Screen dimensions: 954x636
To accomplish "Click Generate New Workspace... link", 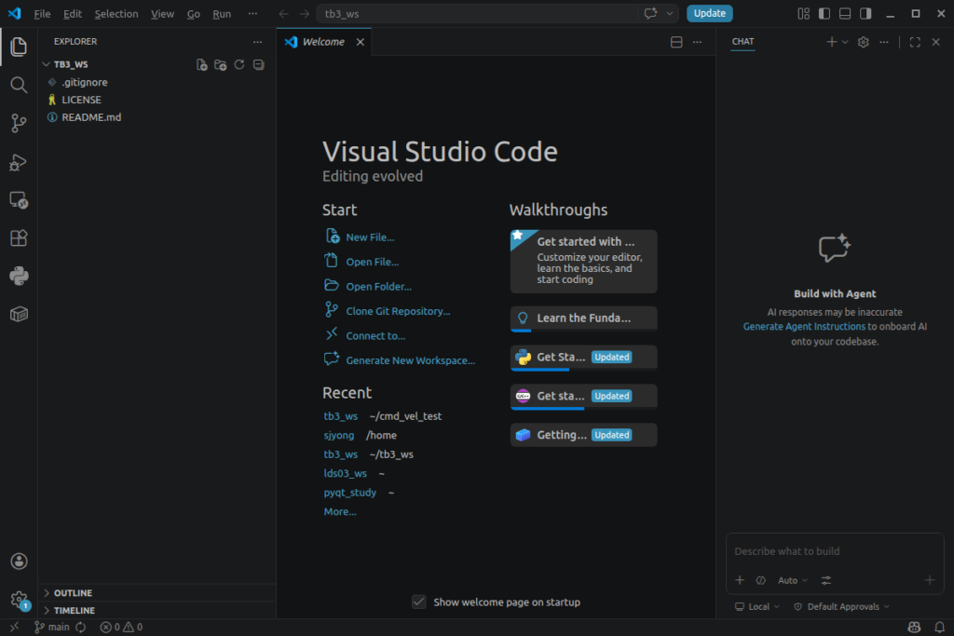I will click(x=410, y=360).
